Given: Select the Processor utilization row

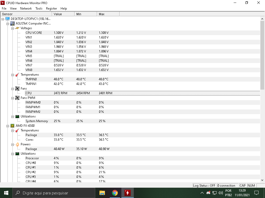Looking at the screenshot, I should click(143, 158).
